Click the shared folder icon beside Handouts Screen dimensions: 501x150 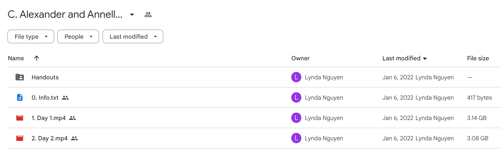tap(20, 77)
